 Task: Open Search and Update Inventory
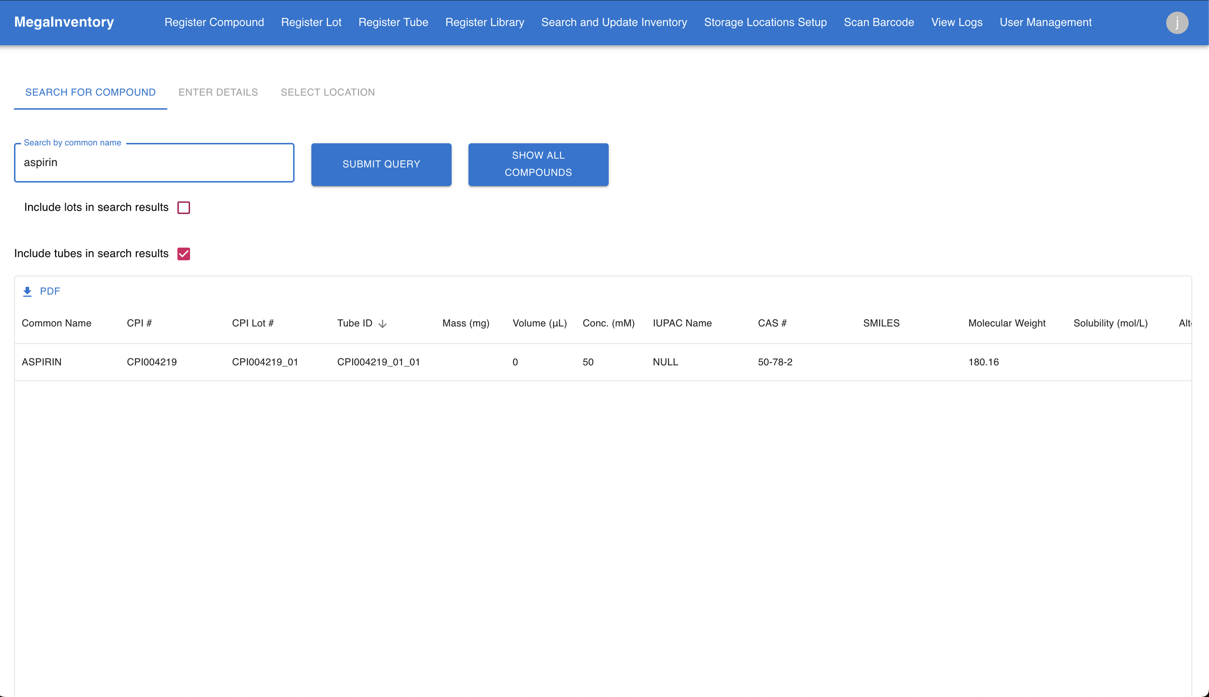point(614,23)
